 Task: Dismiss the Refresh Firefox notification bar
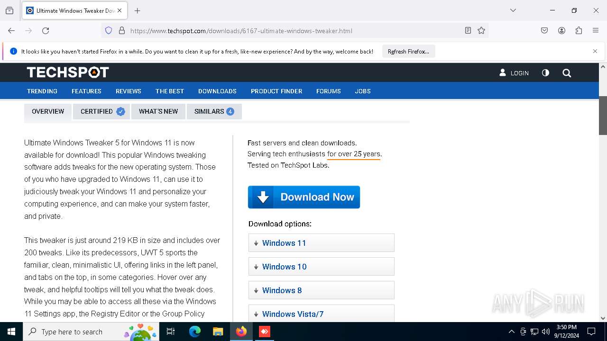(595, 51)
